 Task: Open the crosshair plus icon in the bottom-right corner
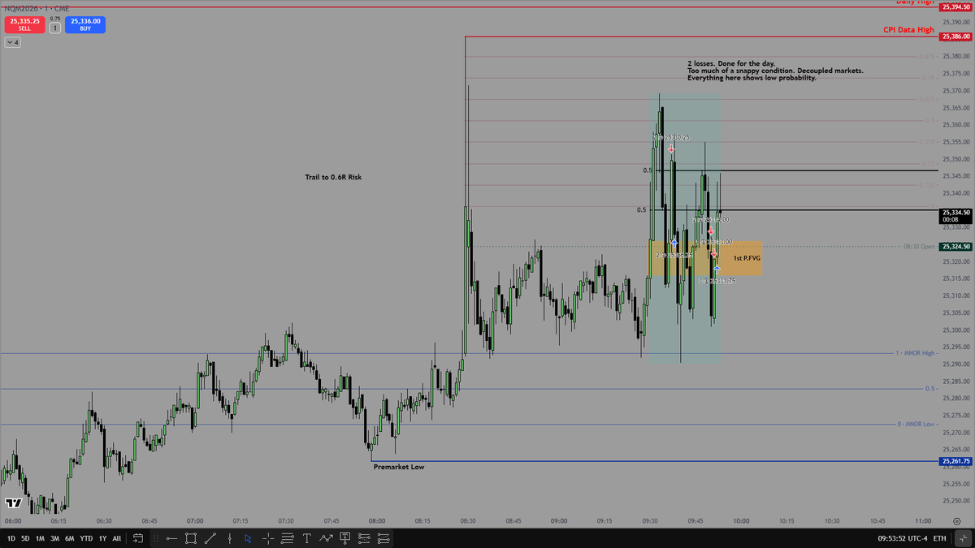(961, 538)
